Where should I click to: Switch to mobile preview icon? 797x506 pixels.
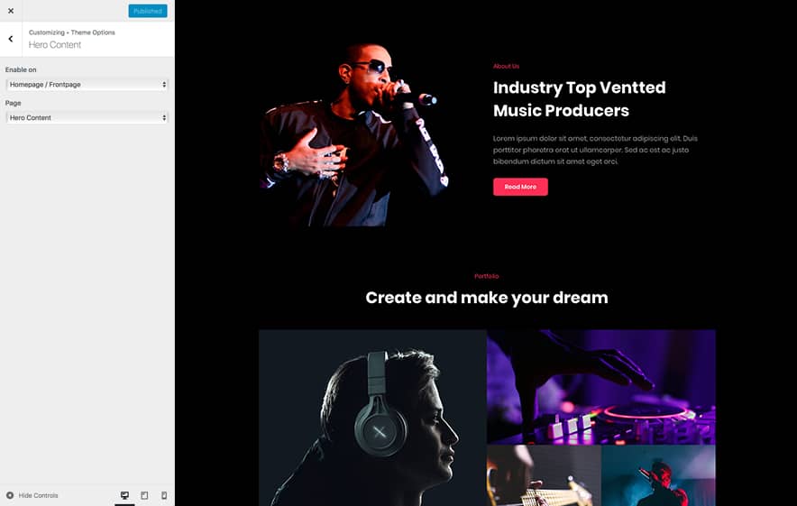[164, 495]
